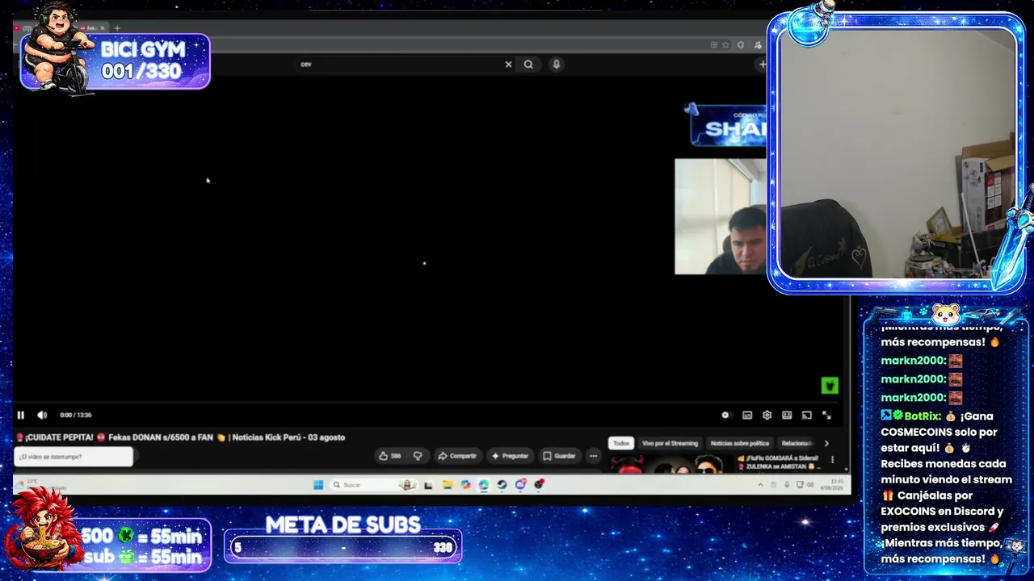Select the Todos filter chip

(x=620, y=443)
